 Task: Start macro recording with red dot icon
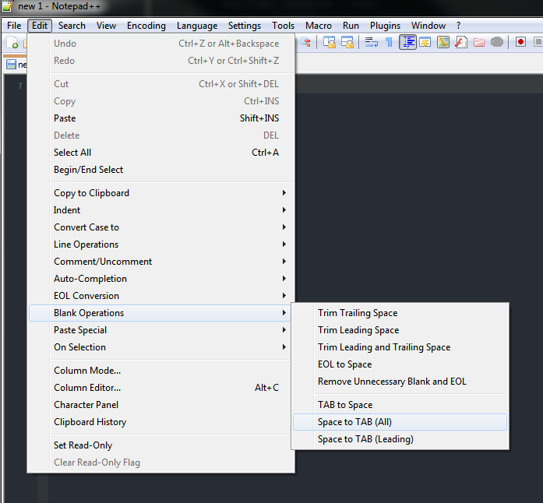click(520, 42)
